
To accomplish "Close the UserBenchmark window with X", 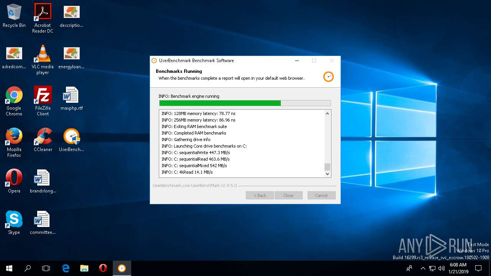I will [x=332, y=61].
